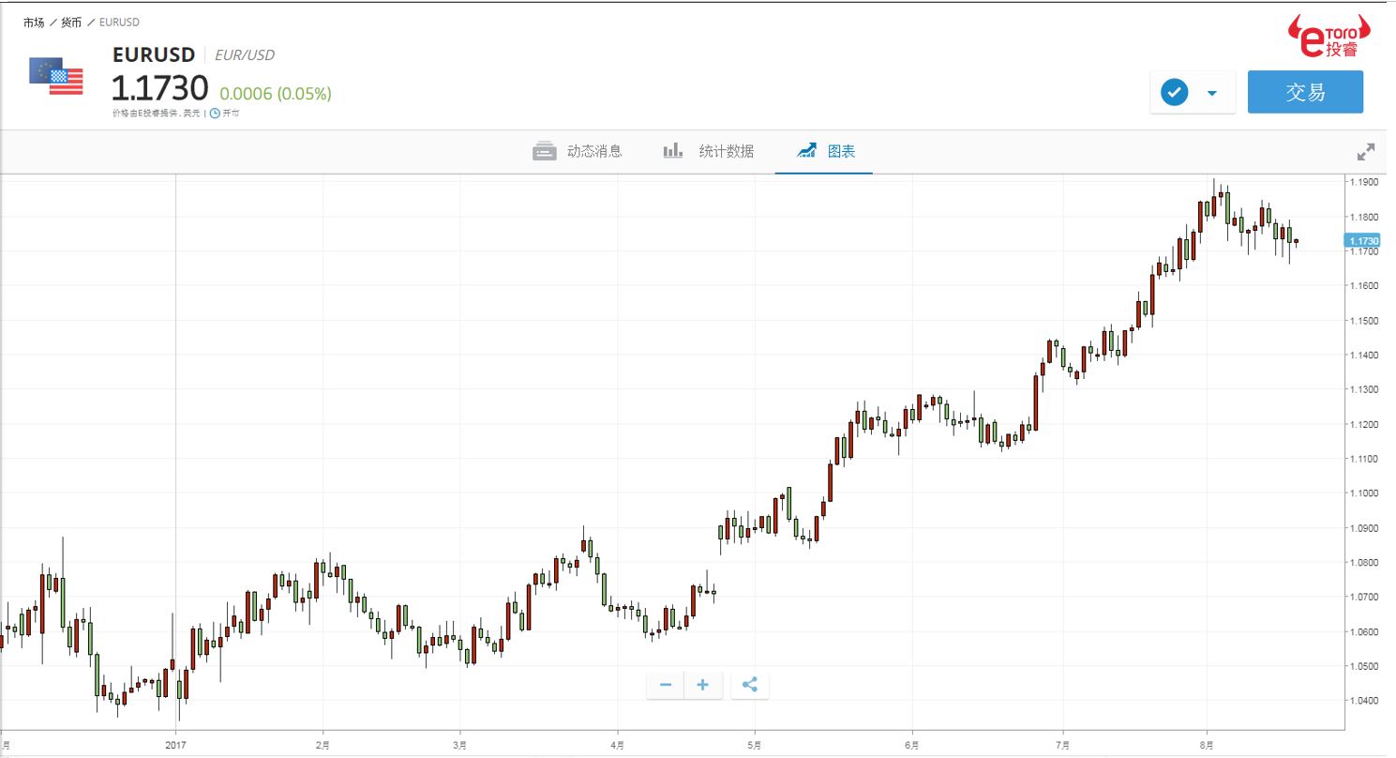Open the dropdown arrow beside the checkmark
This screenshot has width=1396, height=758.
click(x=1212, y=93)
